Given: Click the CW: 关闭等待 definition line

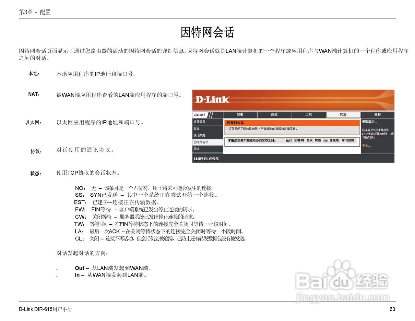Looking at the screenshot, I should pos(135,217).
